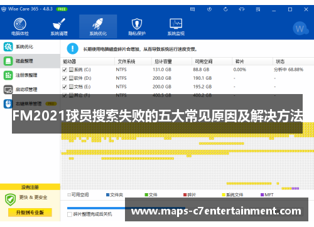Click the 131.0 GB capacity cell
Viewport: 314px width, 227px height.
tap(162, 70)
